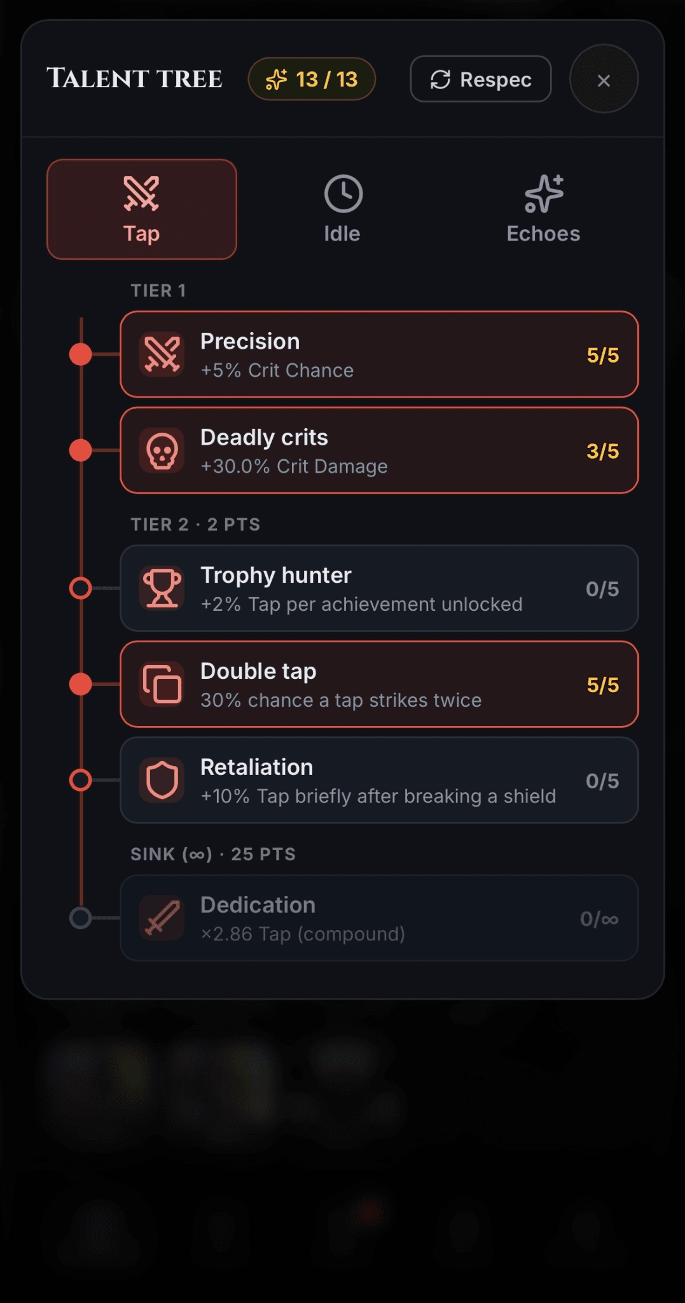Viewport: 685px width, 1303px height.
Task: Select the Tap tab
Action: click(142, 209)
